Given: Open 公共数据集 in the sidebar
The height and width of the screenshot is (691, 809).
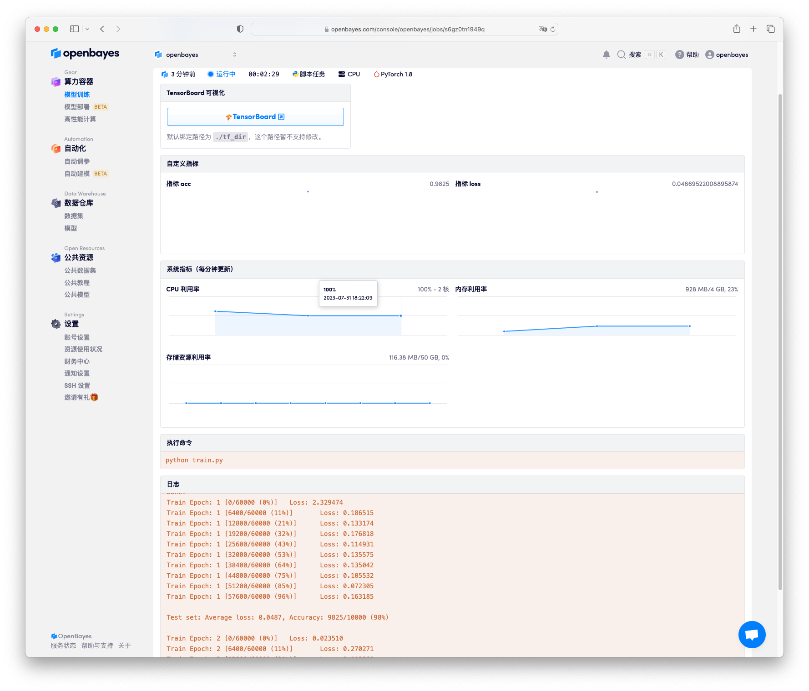Looking at the screenshot, I should tap(80, 270).
